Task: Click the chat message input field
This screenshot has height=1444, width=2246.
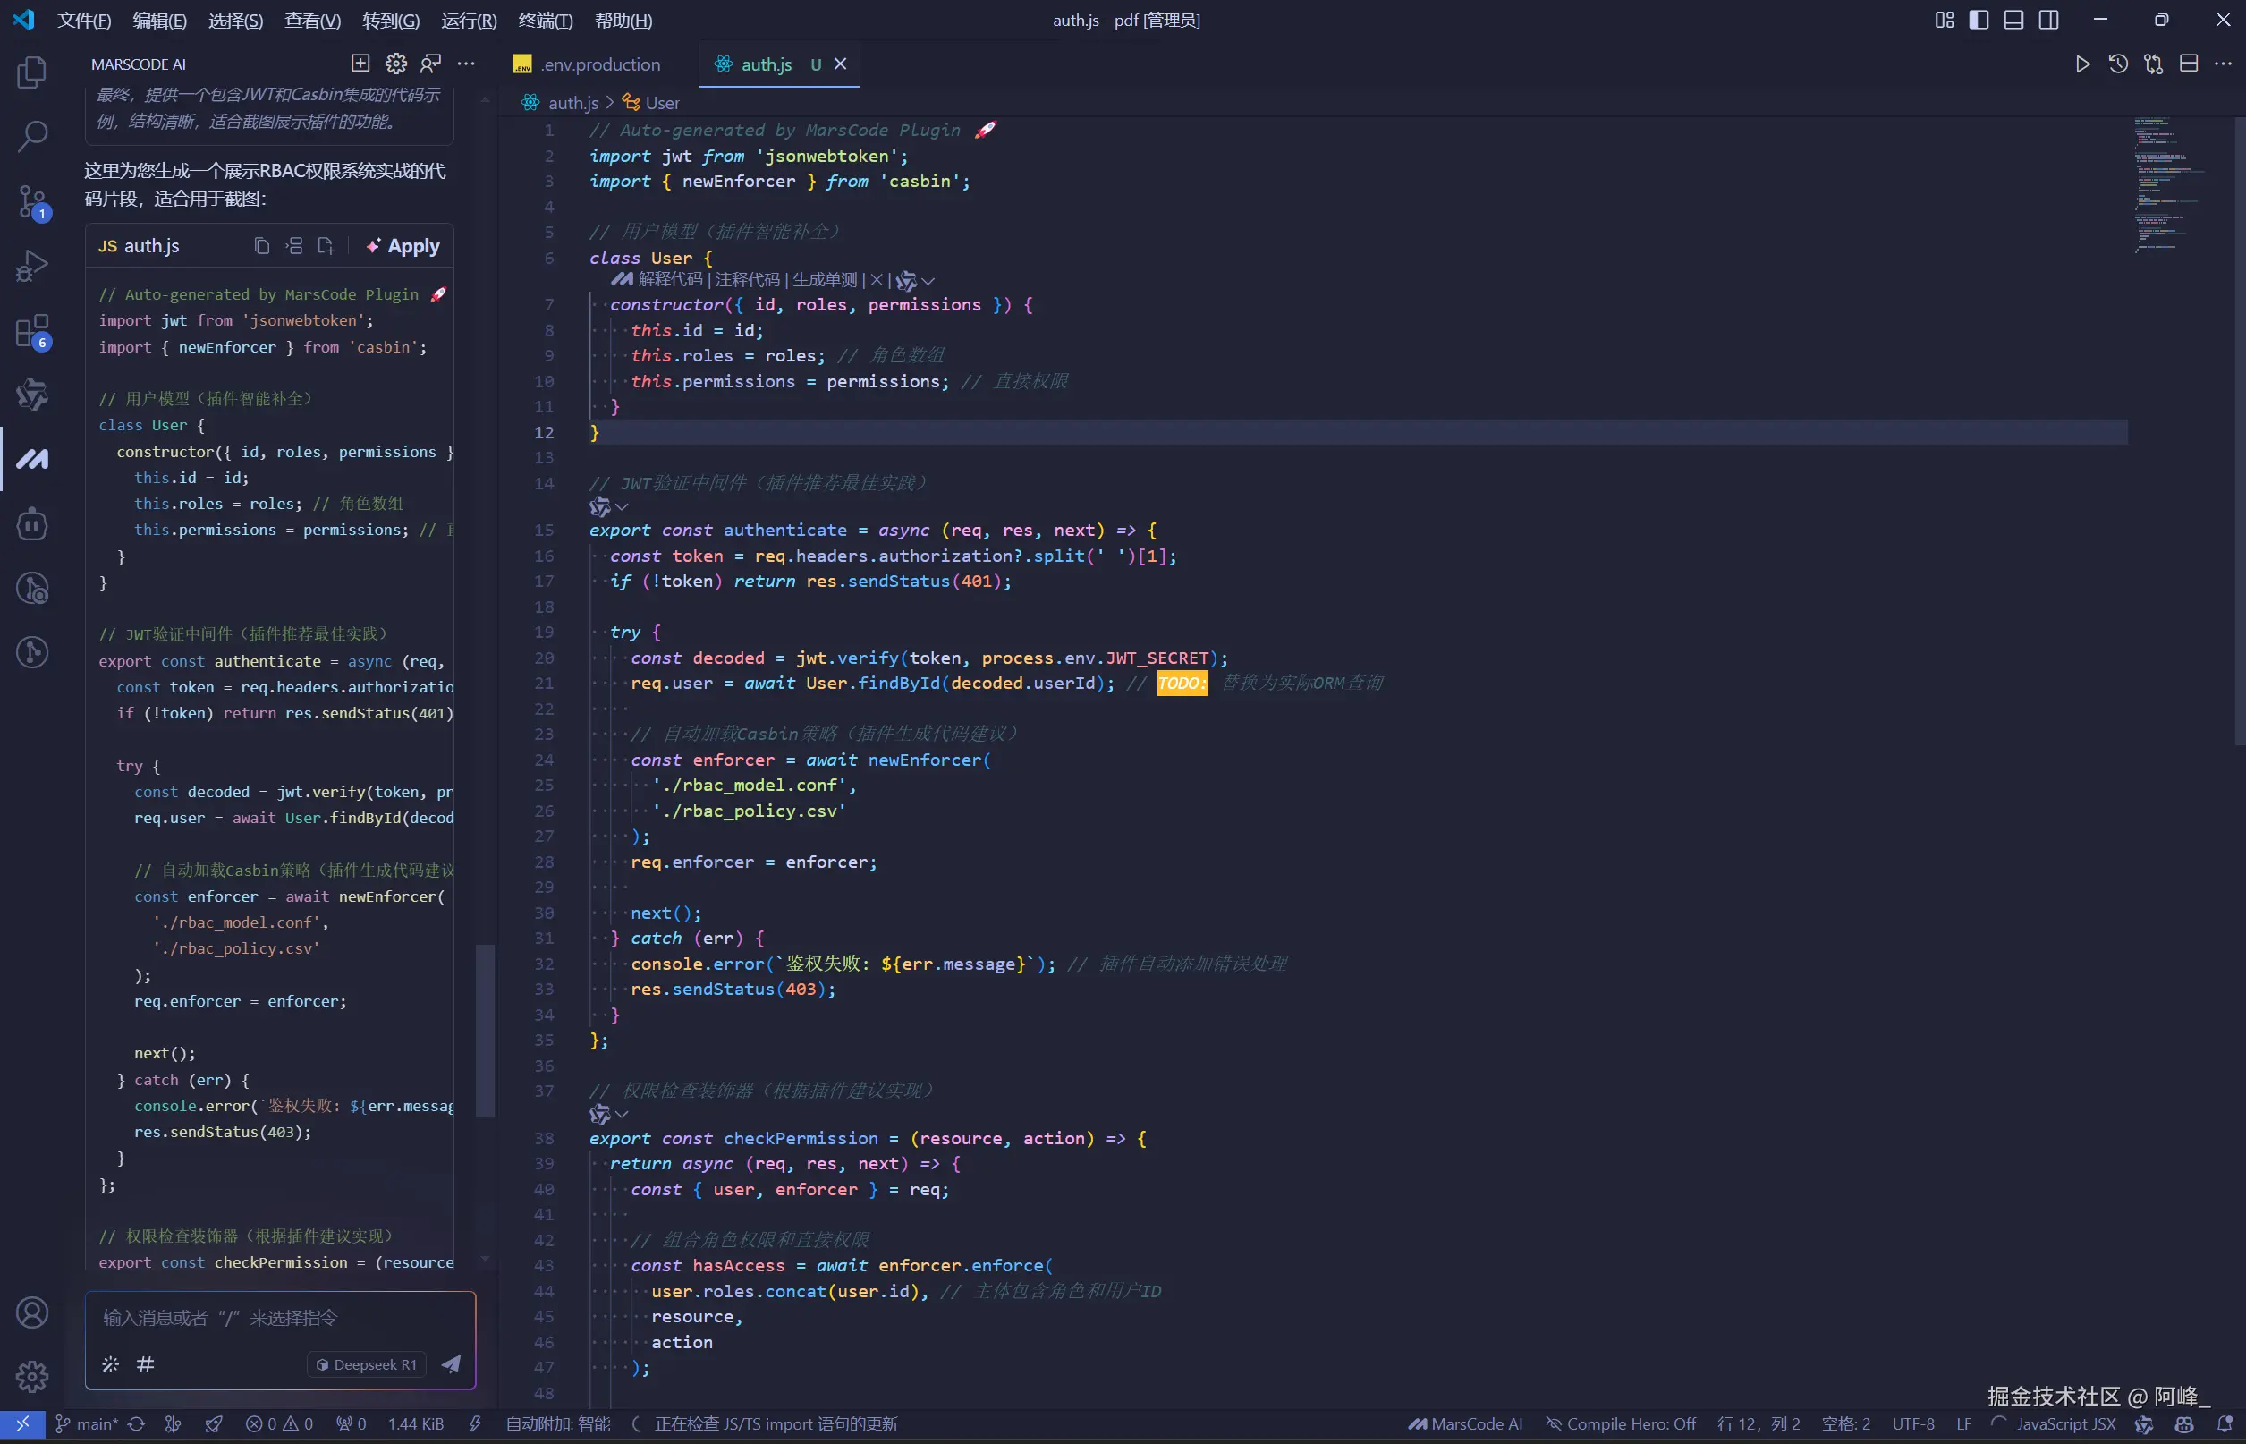Action: click(279, 1318)
